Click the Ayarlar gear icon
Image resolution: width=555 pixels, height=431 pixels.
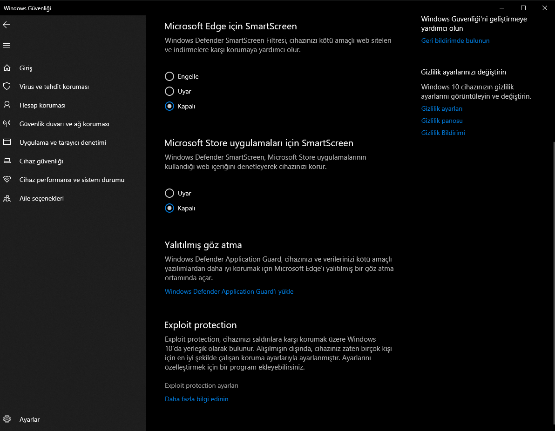[x=7, y=419]
